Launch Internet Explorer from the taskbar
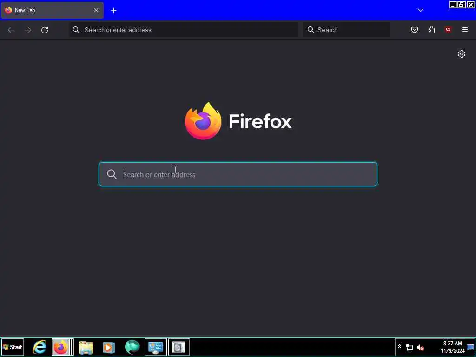476x357 pixels. pos(40,347)
